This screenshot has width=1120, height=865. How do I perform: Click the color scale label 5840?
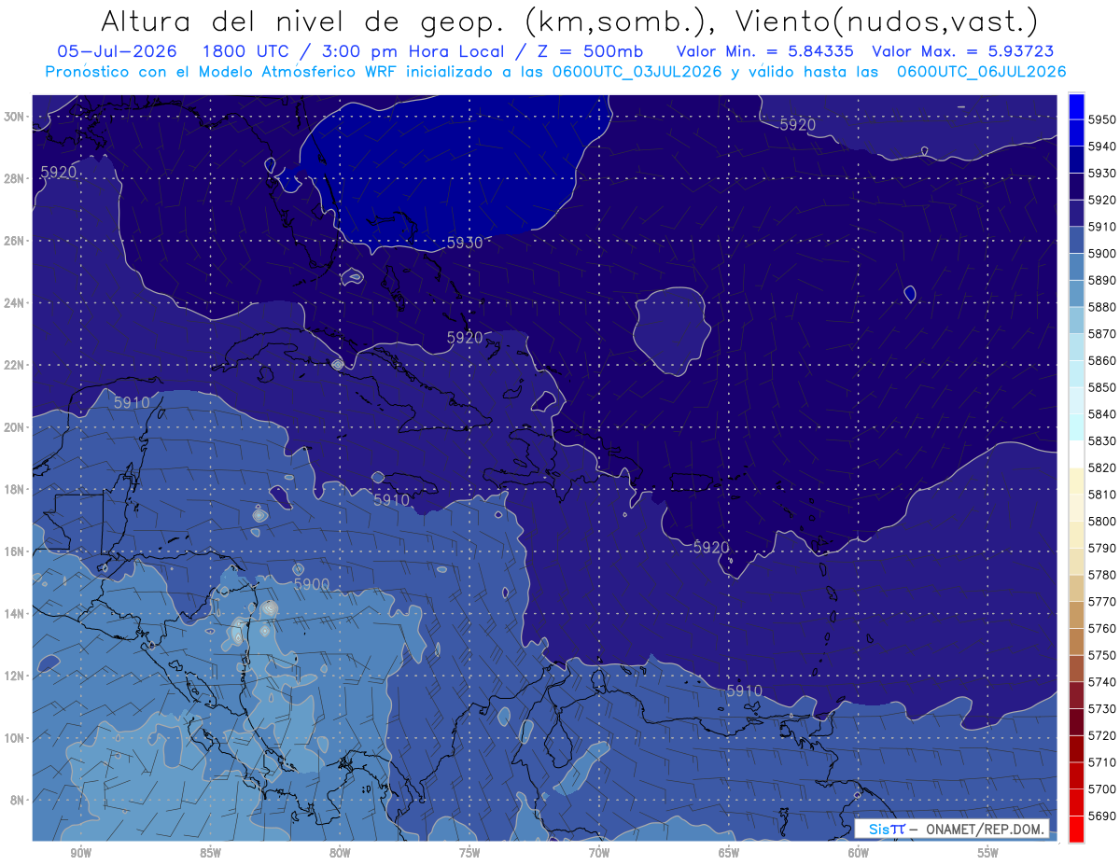tap(1101, 414)
